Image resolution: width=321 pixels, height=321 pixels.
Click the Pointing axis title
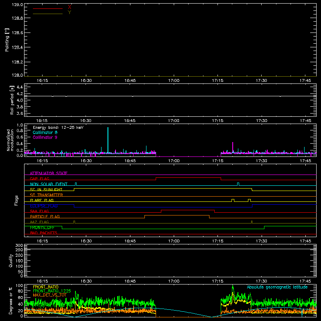(7, 40)
